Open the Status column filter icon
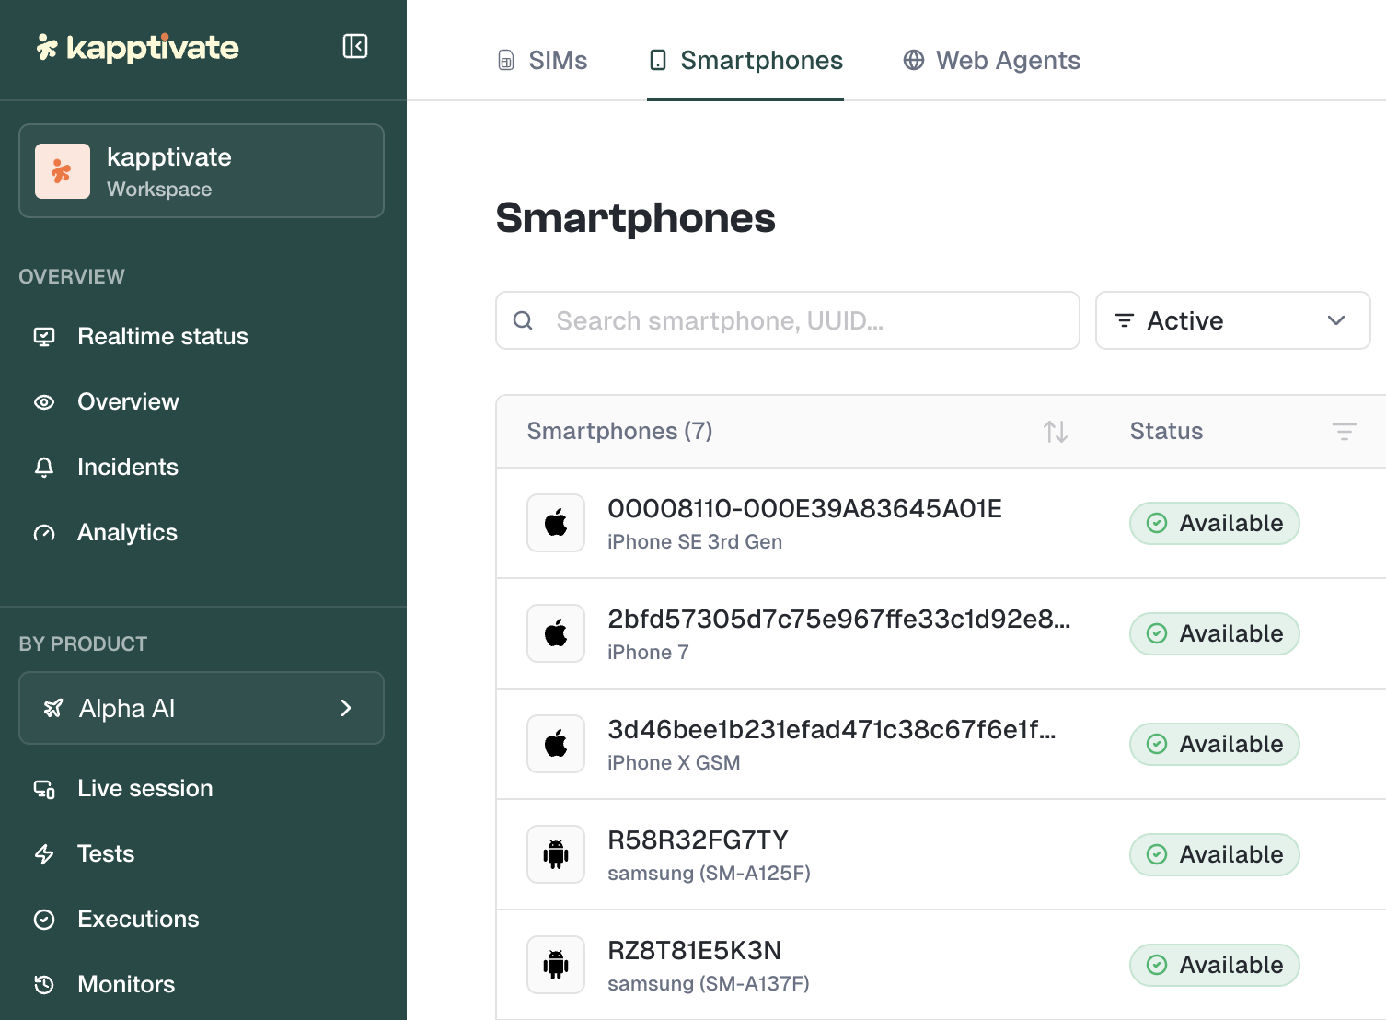 (x=1345, y=432)
